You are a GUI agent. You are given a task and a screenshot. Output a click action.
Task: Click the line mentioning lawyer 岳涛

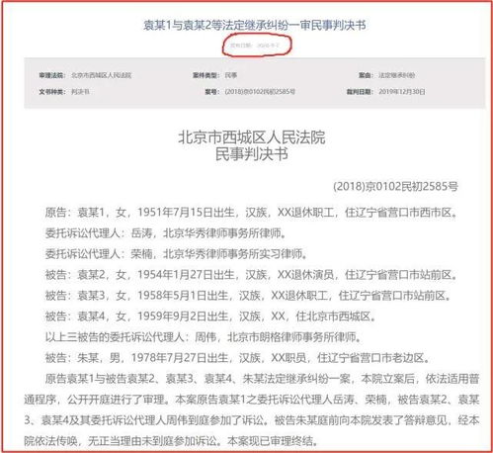coord(165,233)
